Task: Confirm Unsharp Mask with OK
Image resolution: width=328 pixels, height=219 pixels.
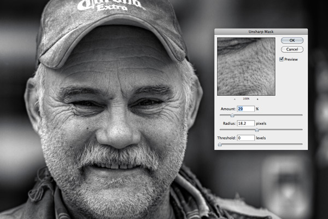Action: 292,40
